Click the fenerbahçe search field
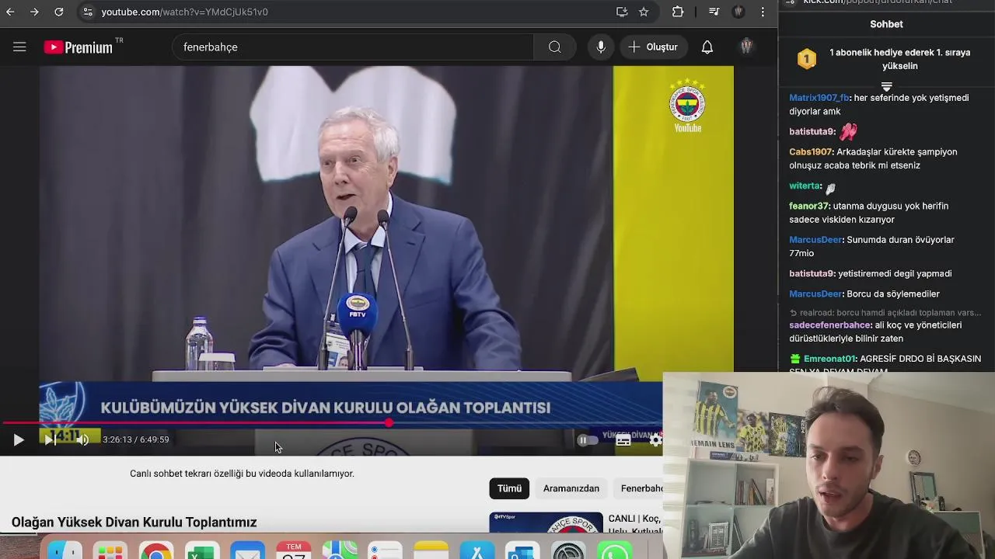The image size is (995, 559). coord(353,47)
